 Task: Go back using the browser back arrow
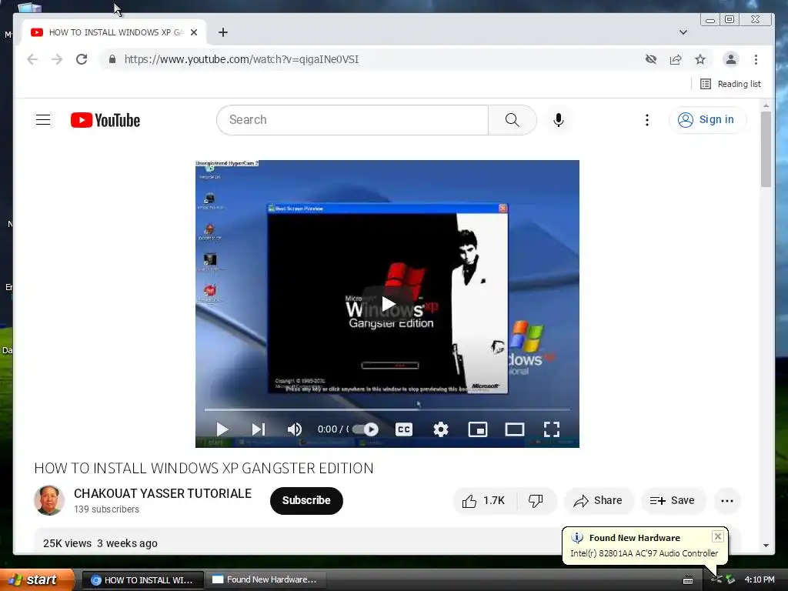pos(32,59)
